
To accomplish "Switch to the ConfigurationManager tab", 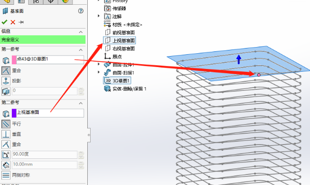I will click(36, 1).
